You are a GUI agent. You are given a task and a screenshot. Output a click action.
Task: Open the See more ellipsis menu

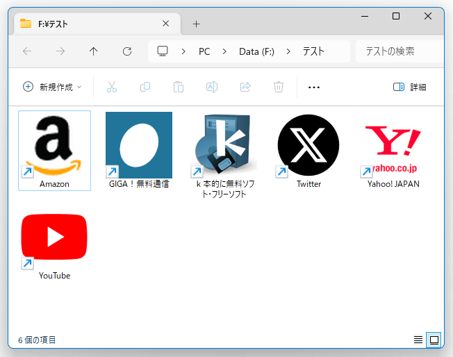click(314, 88)
